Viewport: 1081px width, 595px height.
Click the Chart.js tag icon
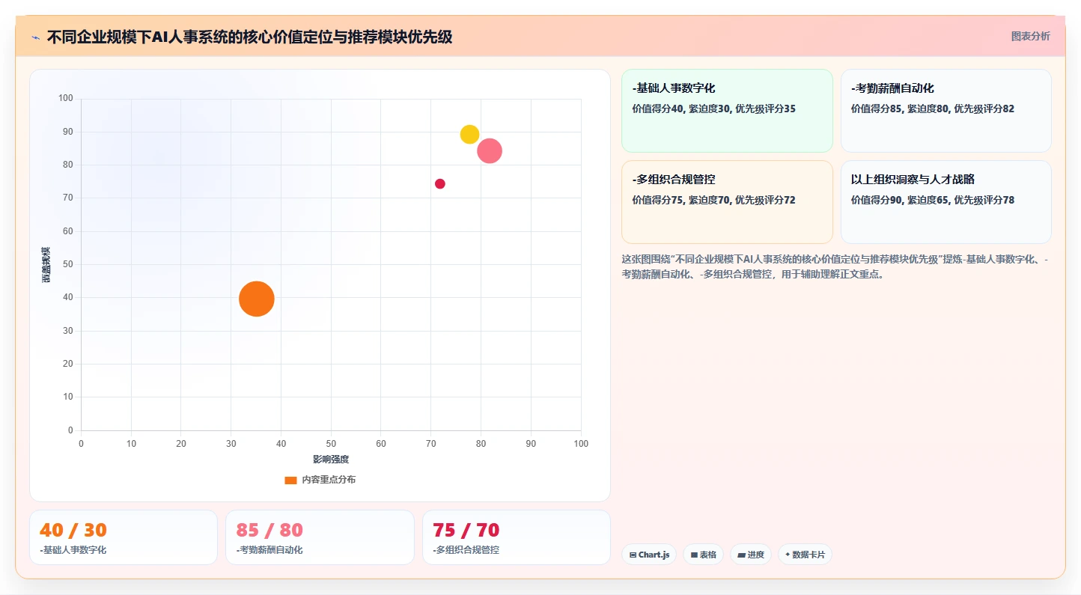coord(633,555)
